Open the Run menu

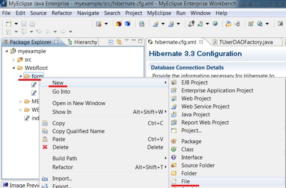(x=181, y=13)
